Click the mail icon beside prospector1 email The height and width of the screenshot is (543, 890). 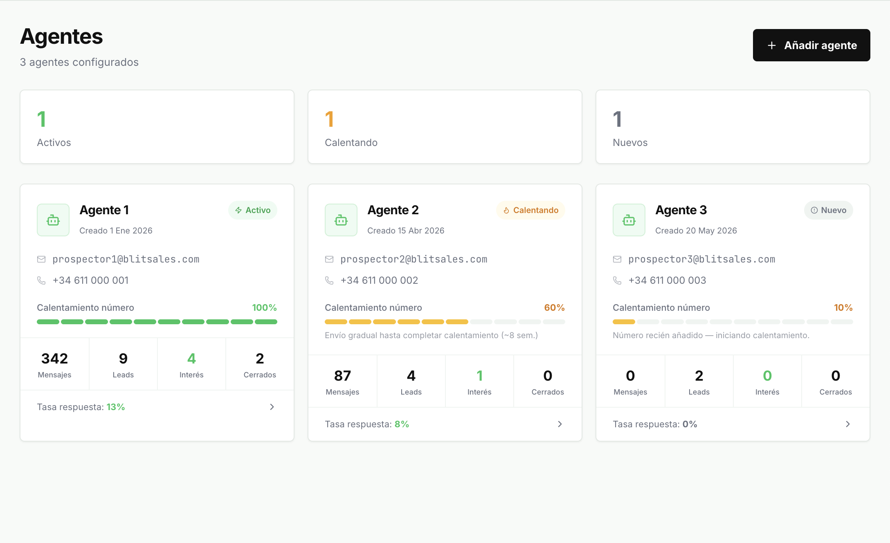41,259
